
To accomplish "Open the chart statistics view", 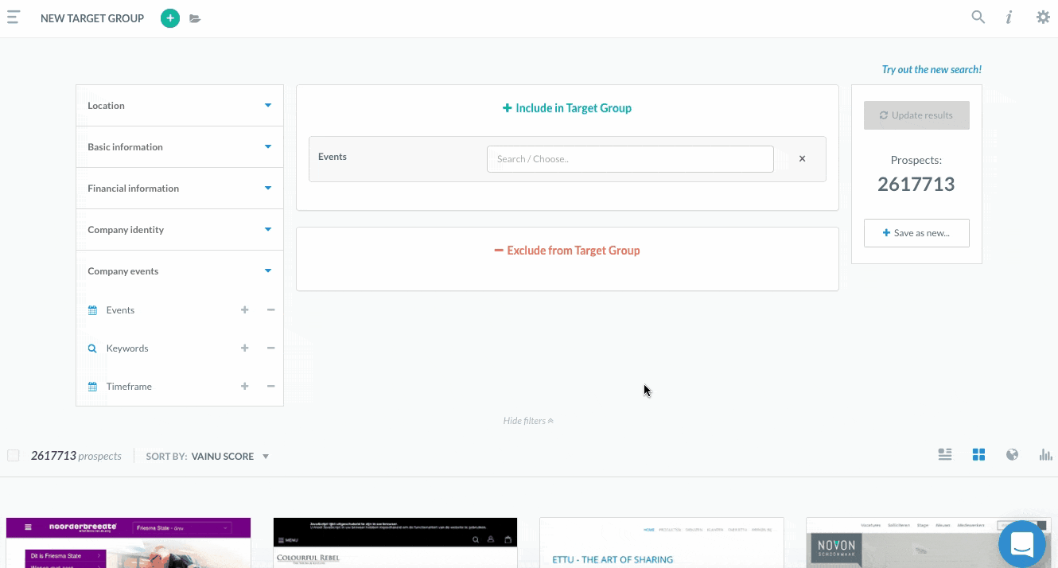I will [x=1045, y=455].
